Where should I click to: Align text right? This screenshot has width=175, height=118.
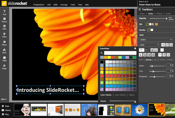tap(149, 55)
